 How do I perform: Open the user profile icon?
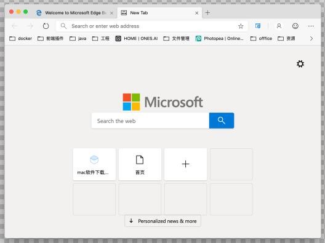279,26
